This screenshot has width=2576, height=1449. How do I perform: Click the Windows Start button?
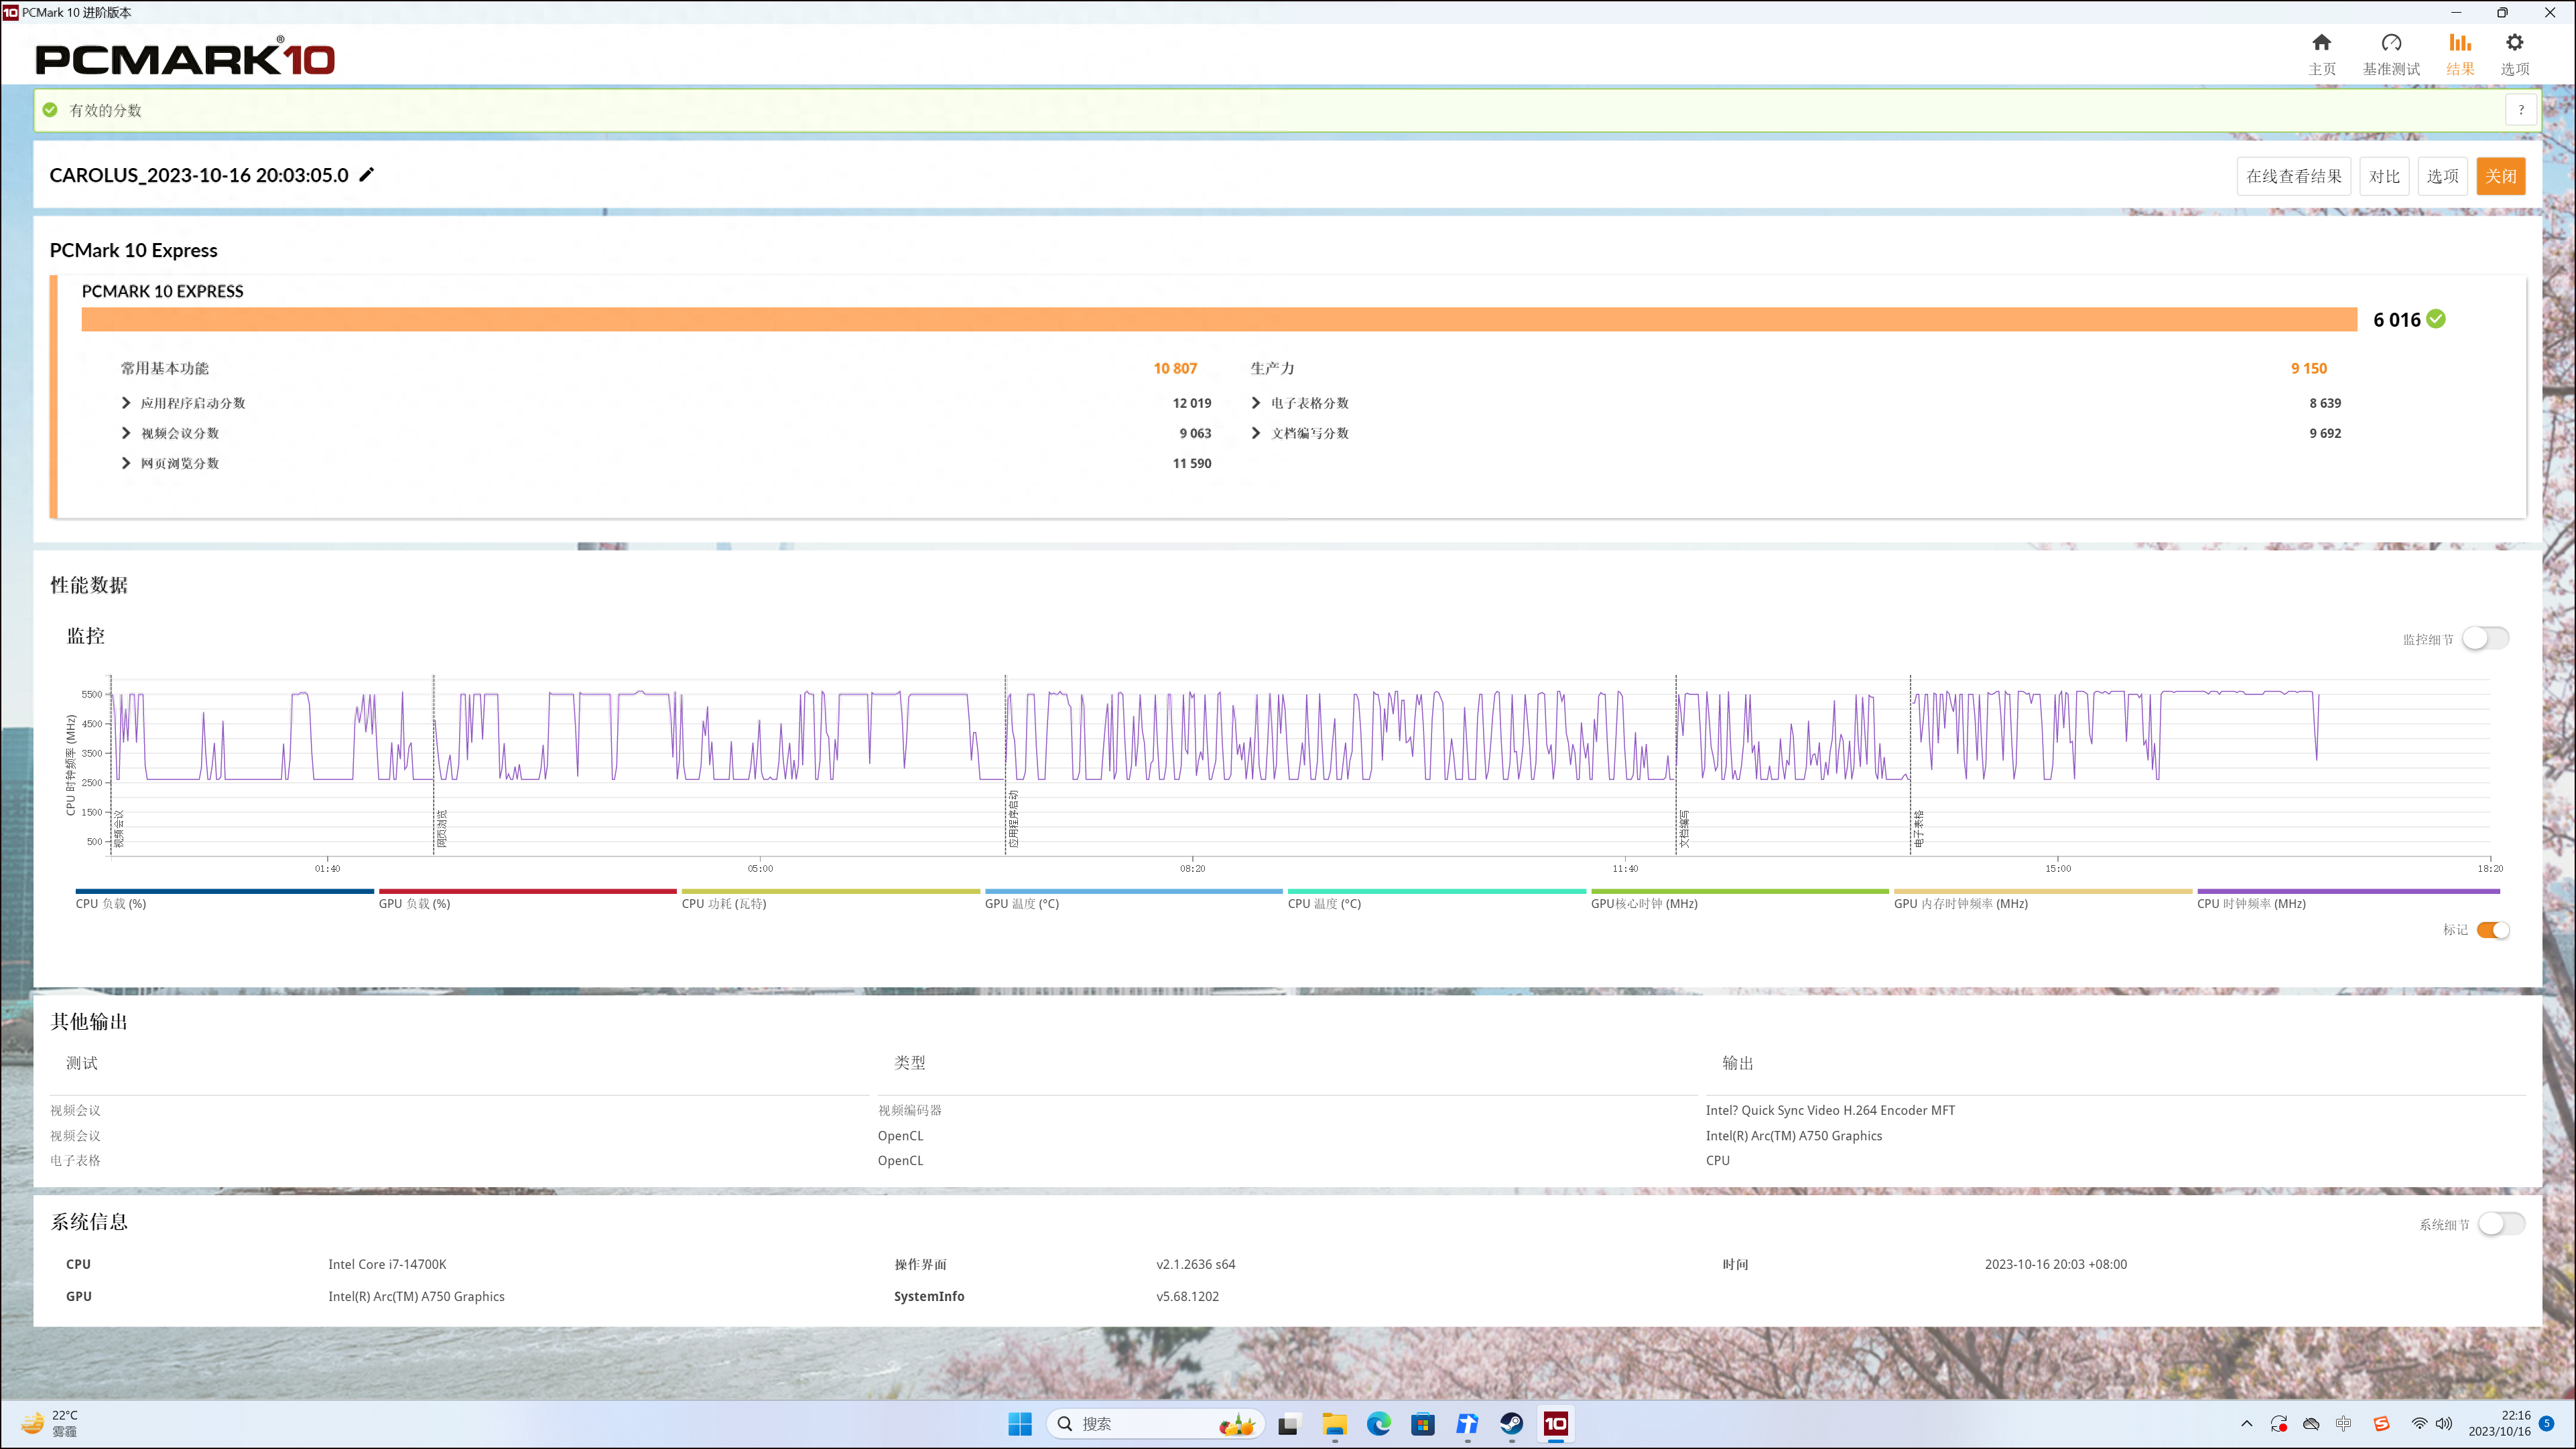(x=1019, y=1424)
